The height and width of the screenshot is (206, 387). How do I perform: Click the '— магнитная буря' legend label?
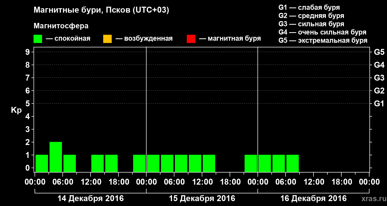pos(230,39)
